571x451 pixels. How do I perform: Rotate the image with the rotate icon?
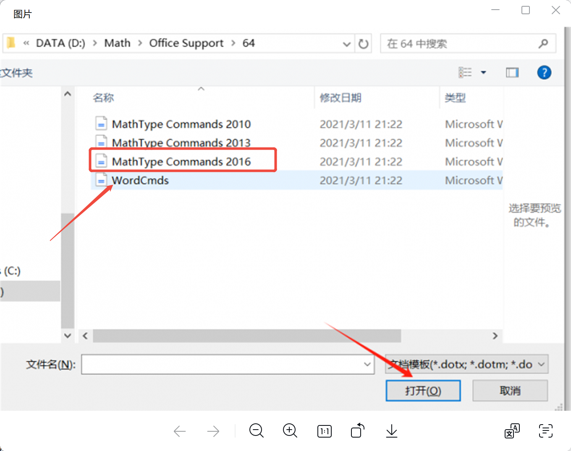[x=357, y=430]
